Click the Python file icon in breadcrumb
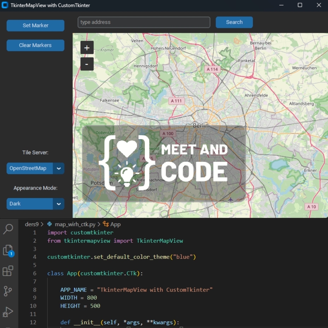 click(x=50, y=224)
